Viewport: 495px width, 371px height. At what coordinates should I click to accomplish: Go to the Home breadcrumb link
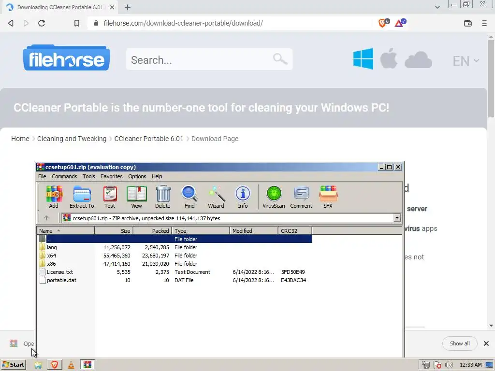[20, 139]
